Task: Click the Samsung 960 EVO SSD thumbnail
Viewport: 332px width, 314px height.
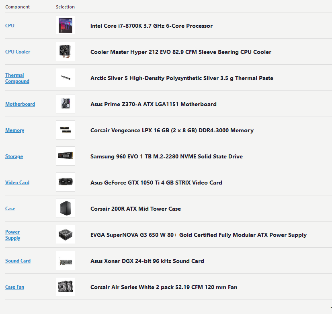Action: coord(66,156)
